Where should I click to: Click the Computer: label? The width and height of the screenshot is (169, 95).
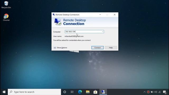click(x=57, y=32)
